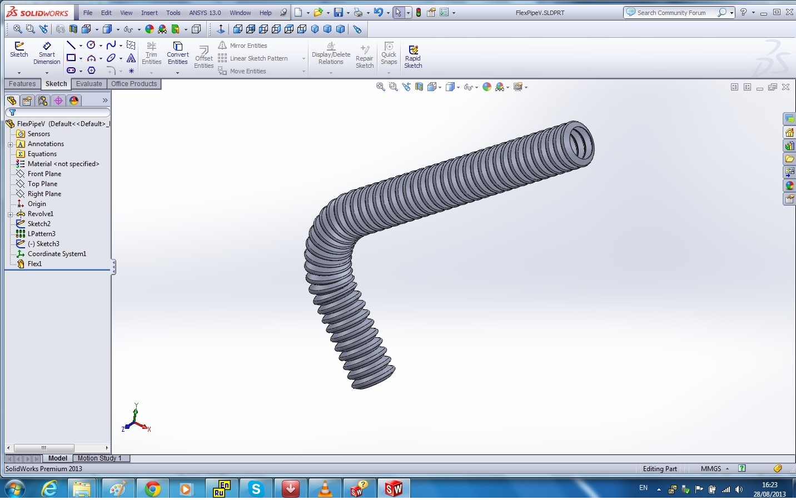Click the Rapid Sketch tool
This screenshot has height=500, width=796.
click(x=413, y=57)
